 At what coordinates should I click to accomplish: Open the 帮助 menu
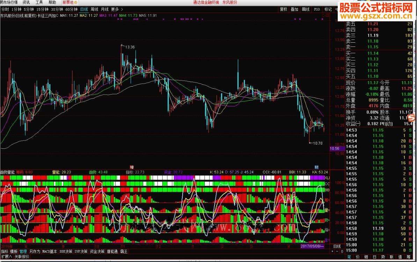click(x=52, y=2)
